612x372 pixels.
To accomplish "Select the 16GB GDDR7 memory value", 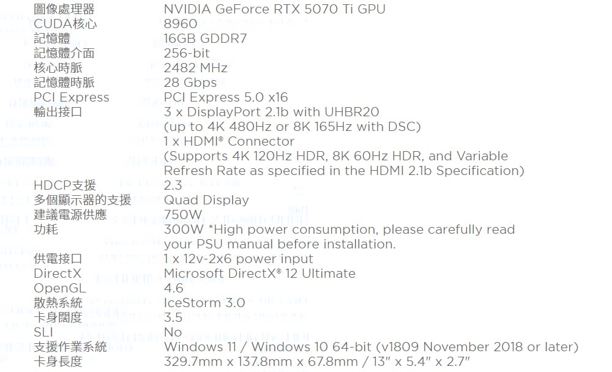I will pos(205,39).
